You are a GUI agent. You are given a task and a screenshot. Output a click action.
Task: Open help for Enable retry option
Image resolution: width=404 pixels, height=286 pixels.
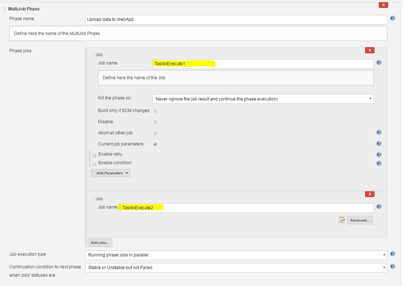click(379, 155)
